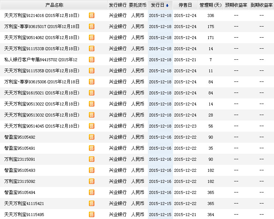The image size is (274, 219).
Task: Open product 私人银行客户专属84415702
Action: 41,60
